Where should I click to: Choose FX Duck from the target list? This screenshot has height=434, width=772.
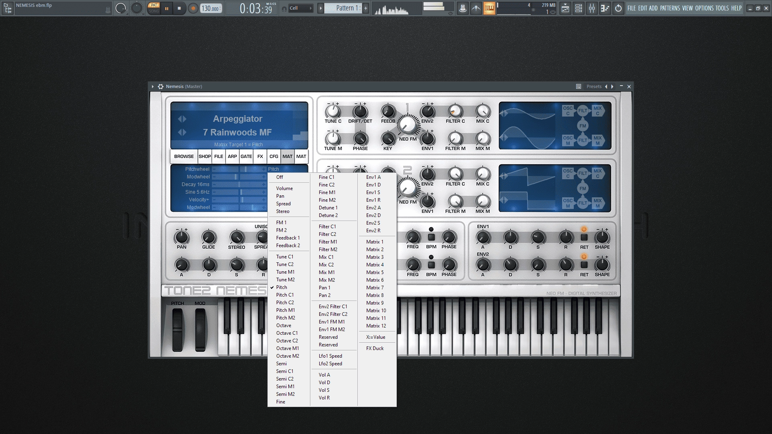377,348
